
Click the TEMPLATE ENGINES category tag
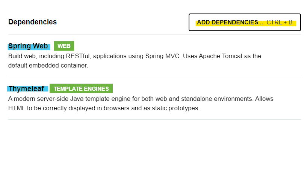click(81, 88)
